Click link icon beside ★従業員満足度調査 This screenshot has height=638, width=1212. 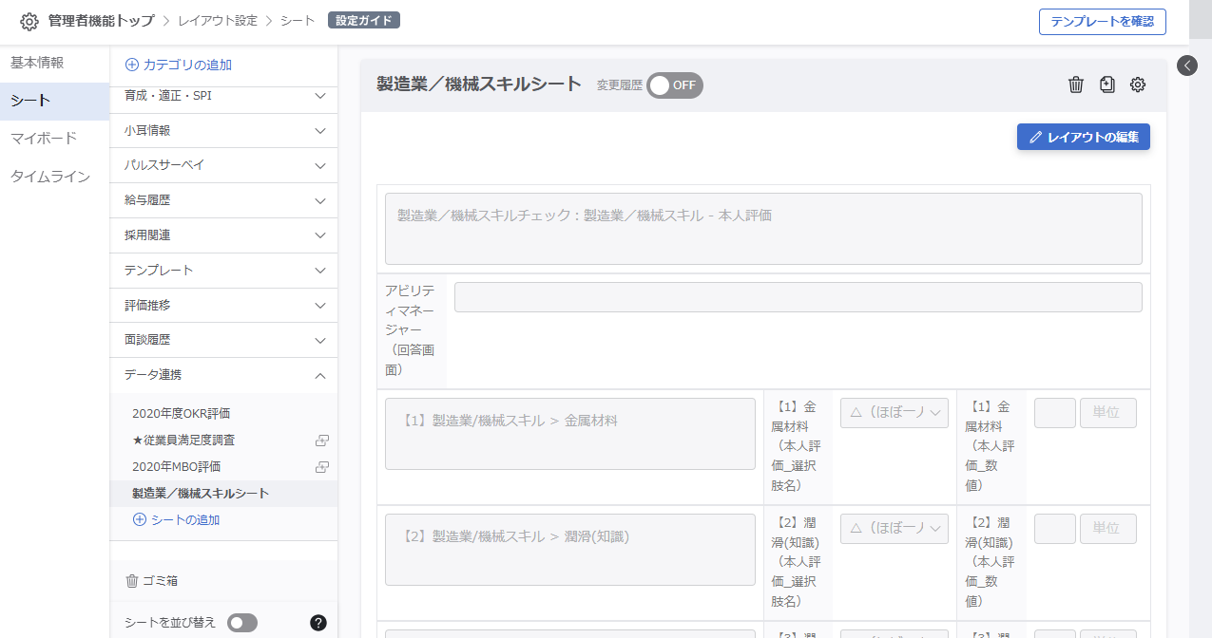322,441
